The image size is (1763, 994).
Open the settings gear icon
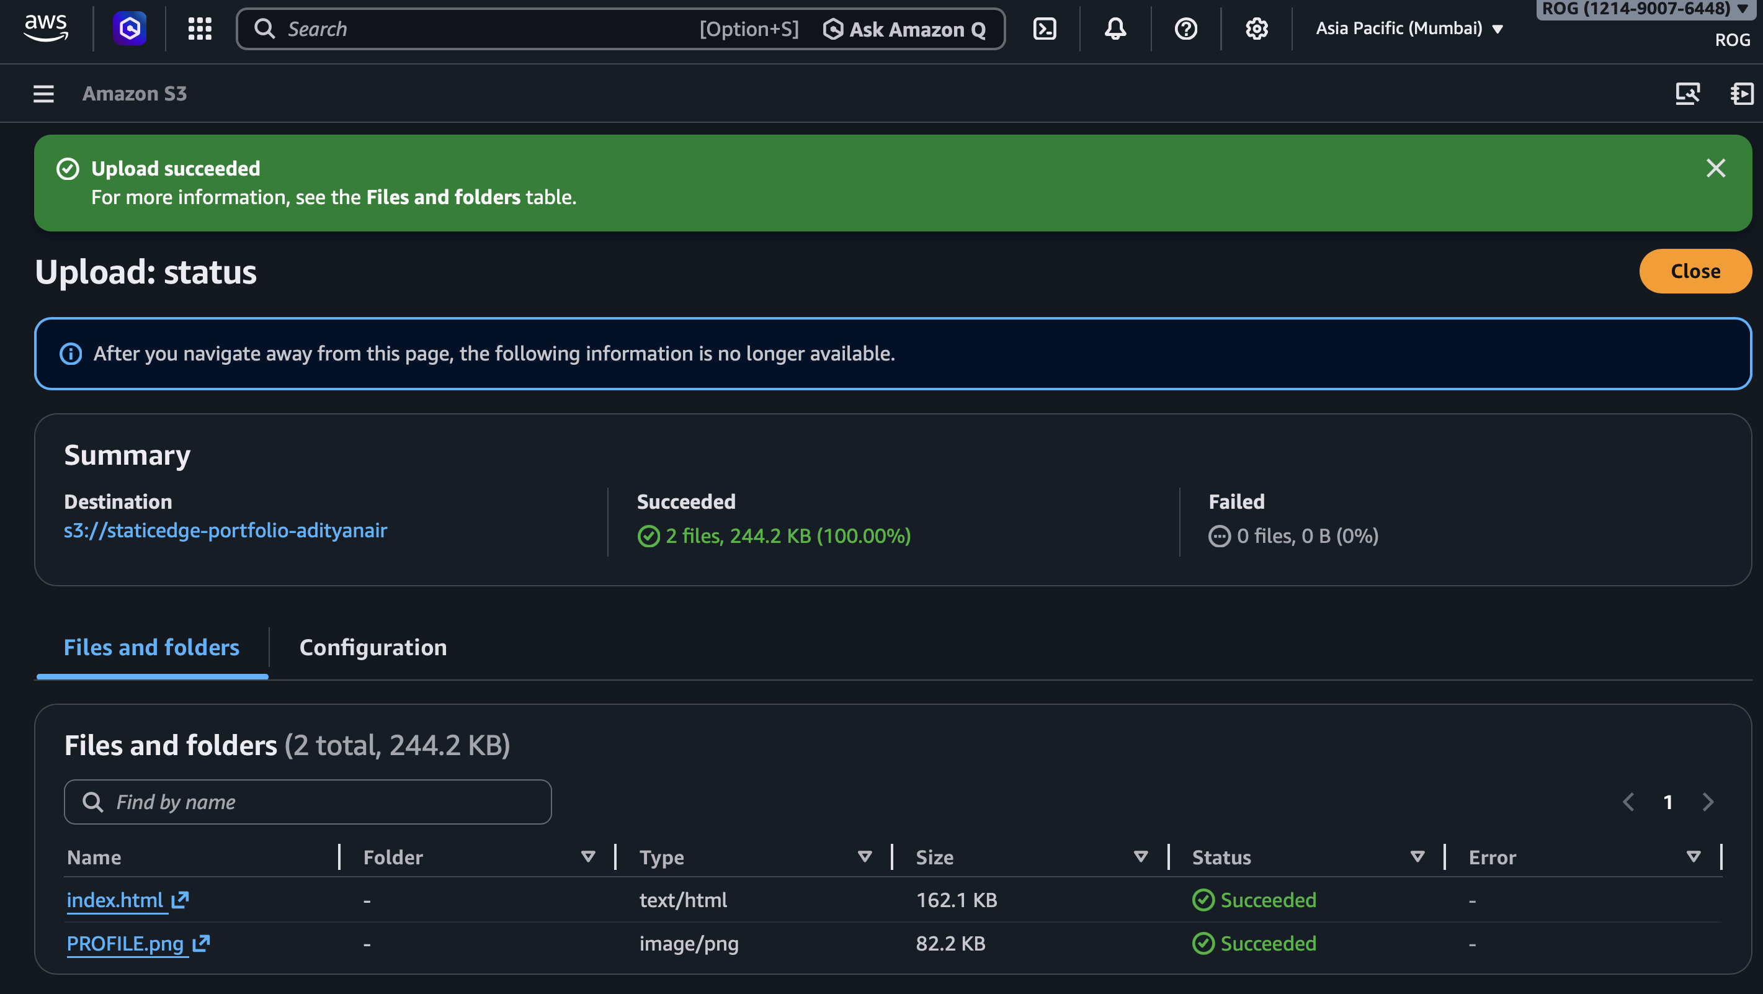tap(1256, 29)
